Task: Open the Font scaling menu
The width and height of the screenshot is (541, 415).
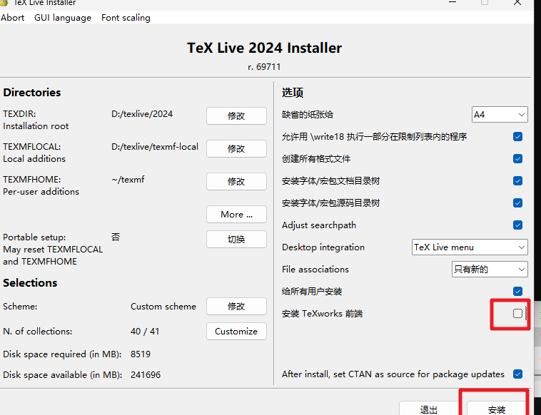Action: (126, 18)
